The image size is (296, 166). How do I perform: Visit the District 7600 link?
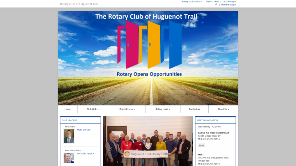[x=212, y=1]
